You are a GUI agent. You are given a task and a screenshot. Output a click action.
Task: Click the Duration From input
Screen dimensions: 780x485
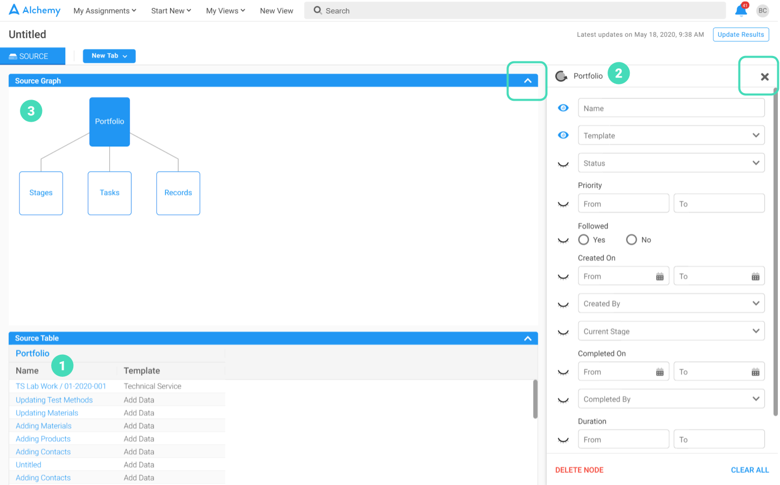(x=624, y=439)
